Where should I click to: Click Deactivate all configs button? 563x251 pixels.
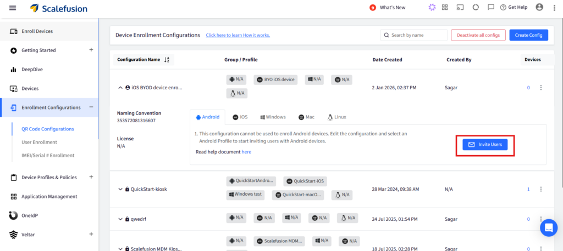(478, 35)
